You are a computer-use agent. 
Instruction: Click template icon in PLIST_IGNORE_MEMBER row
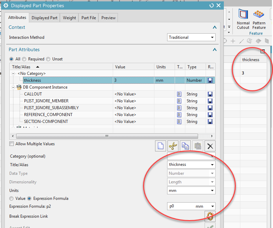click(x=179, y=101)
